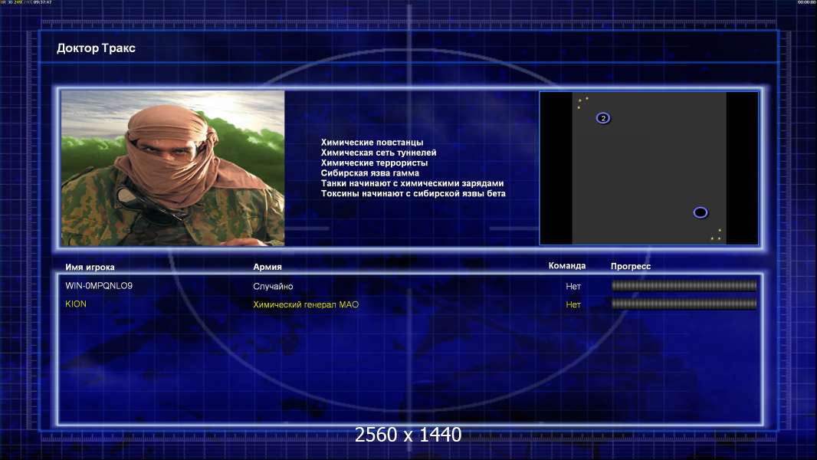This screenshot has width=817, height=460.
Task: Select player KION in the list
Action: pos(76,304)
